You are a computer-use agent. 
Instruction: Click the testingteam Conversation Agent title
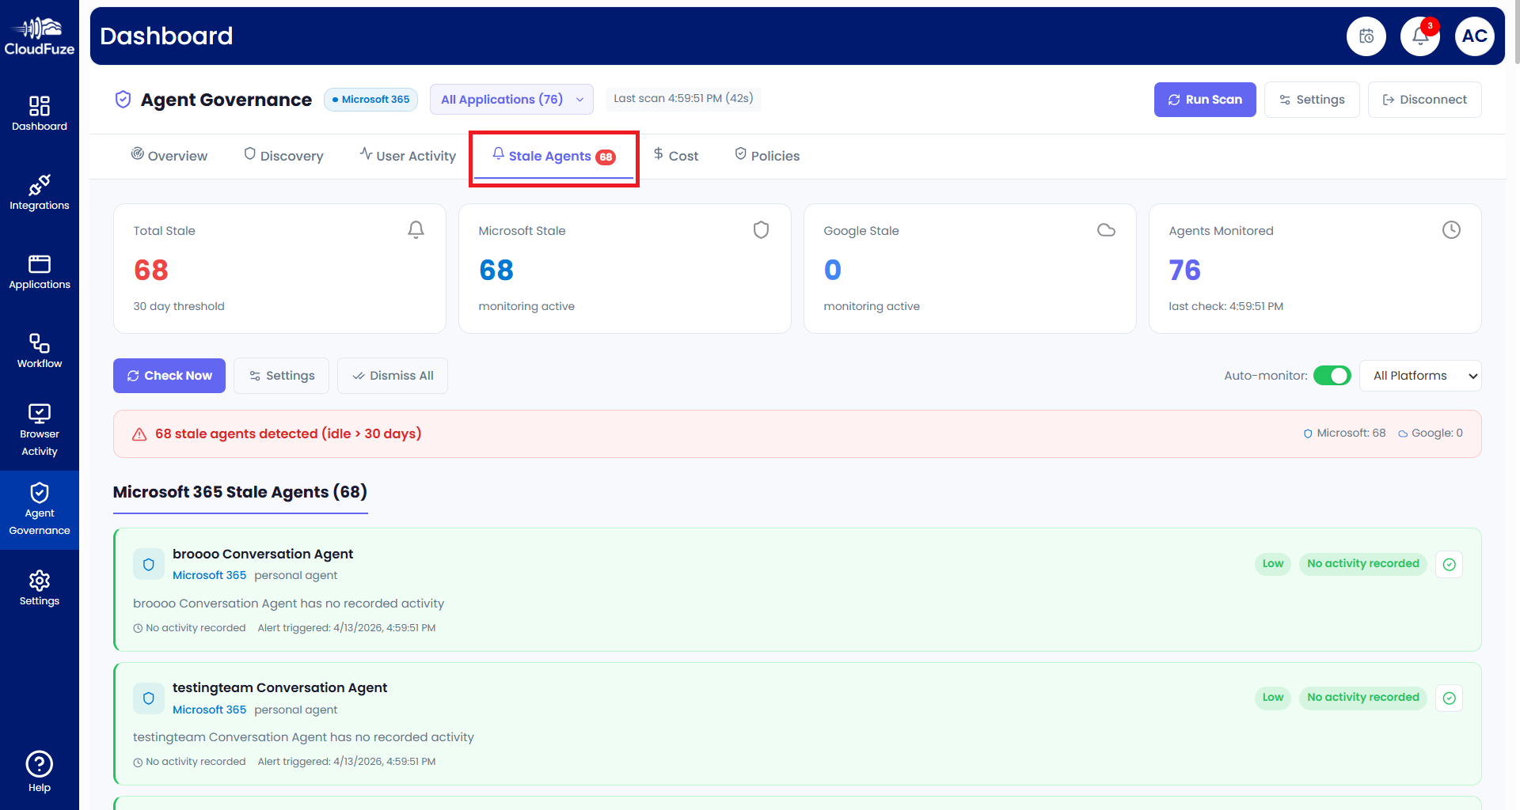click(279, 687)
